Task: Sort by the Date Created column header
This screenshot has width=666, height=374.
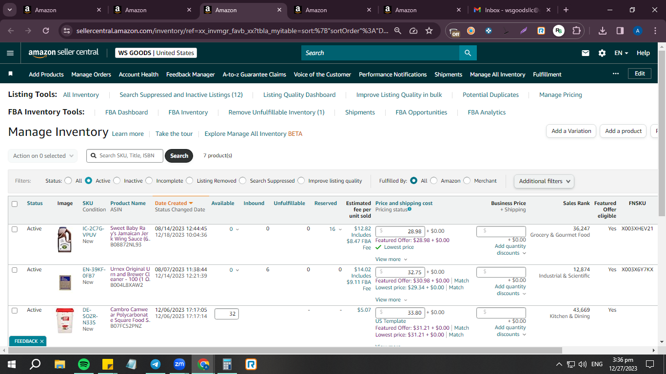Action: [x=174, y=203]
